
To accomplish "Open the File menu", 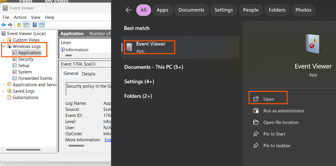I will coord(6,17).
